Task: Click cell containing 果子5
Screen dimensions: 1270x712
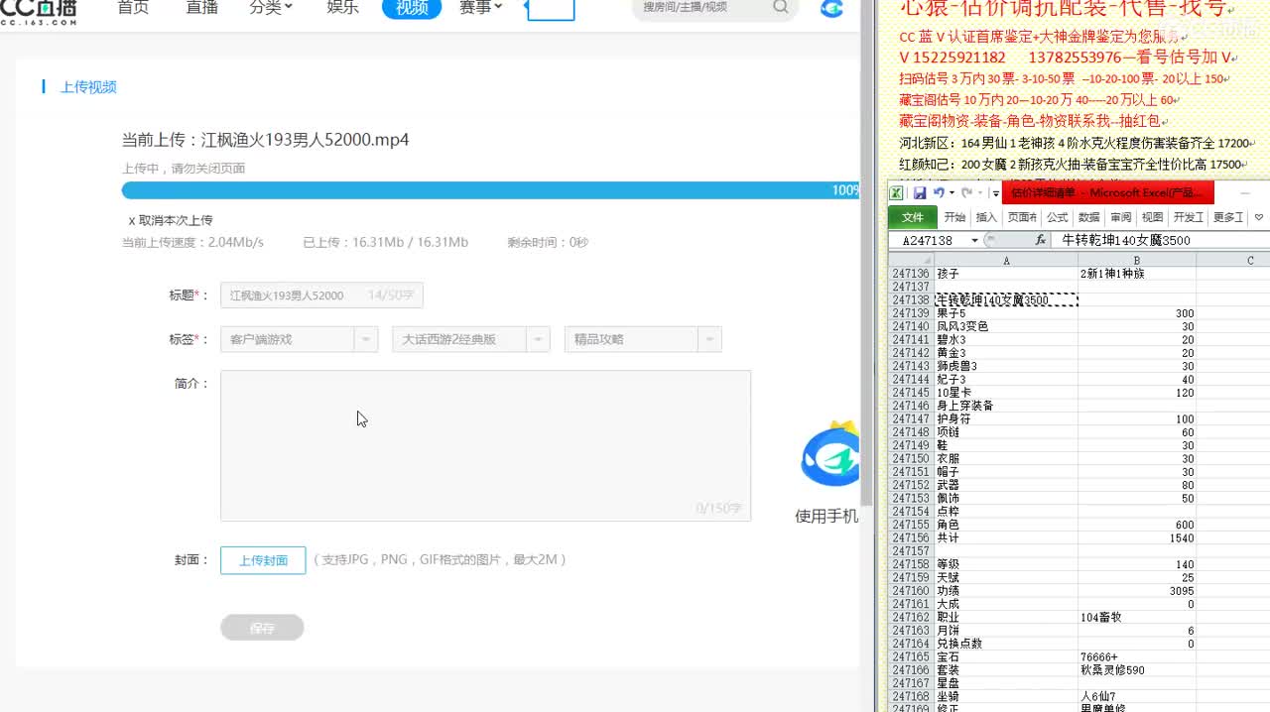Action: (1006, 313)
